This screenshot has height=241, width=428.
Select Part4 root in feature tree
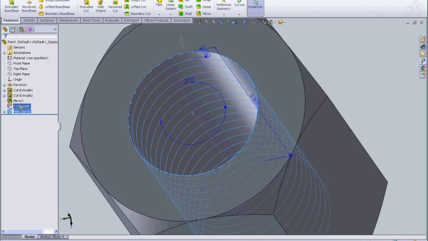(x=30, y=42)
